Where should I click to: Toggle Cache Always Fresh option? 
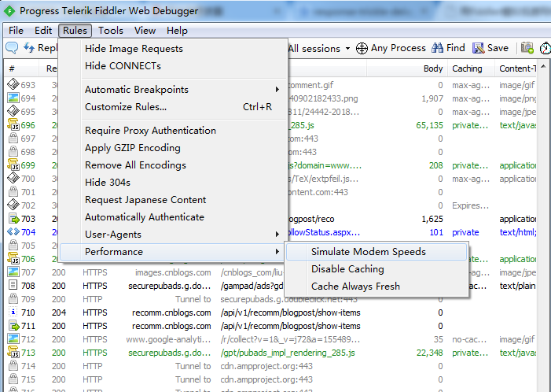click(377, 286)
